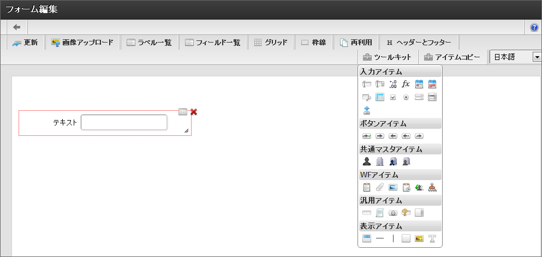542x257 pixels.
Task: Select the paperclip attachment WF item
Action: pos(380,187)
